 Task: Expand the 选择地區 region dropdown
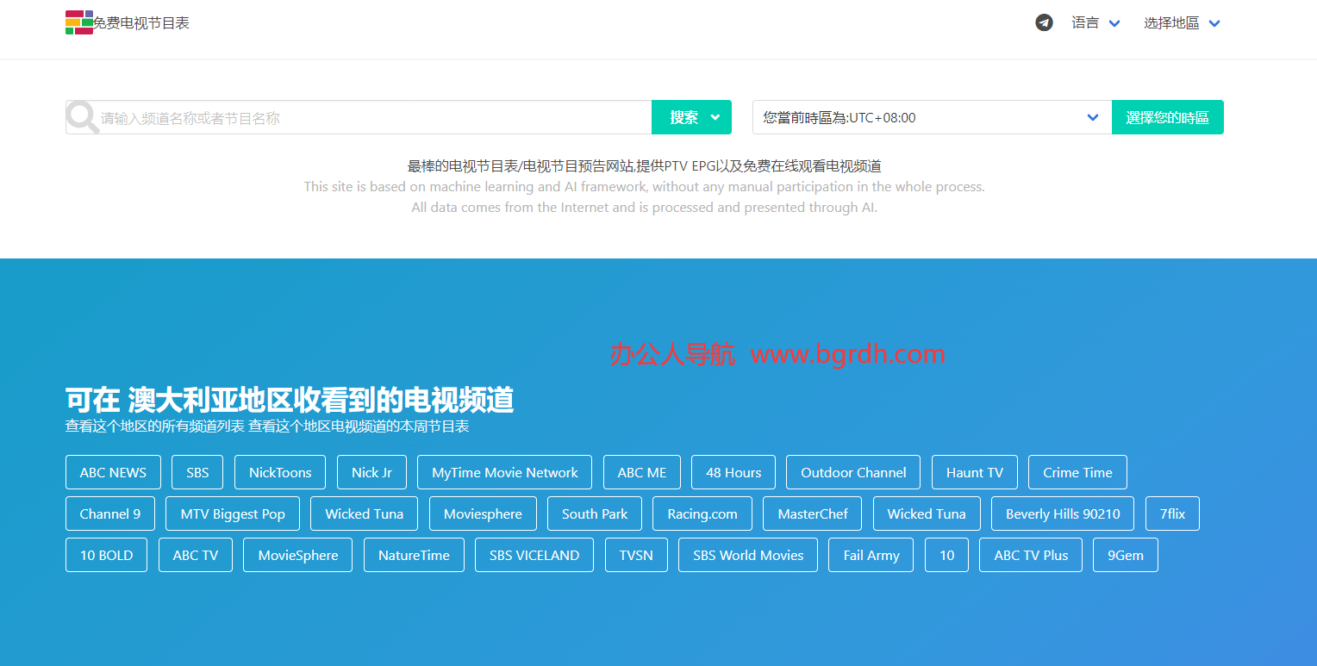coord(1182,23)
